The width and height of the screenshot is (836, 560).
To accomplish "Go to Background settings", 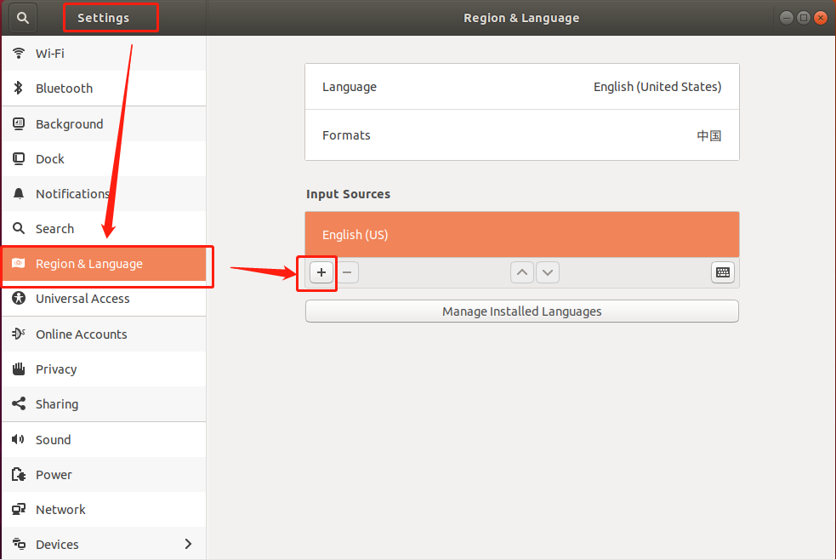I will pos(104,123).
